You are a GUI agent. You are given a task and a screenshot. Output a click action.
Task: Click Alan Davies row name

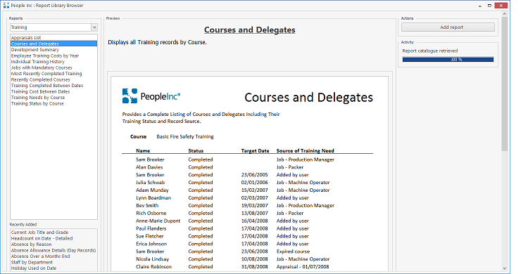tap(149, 167)
